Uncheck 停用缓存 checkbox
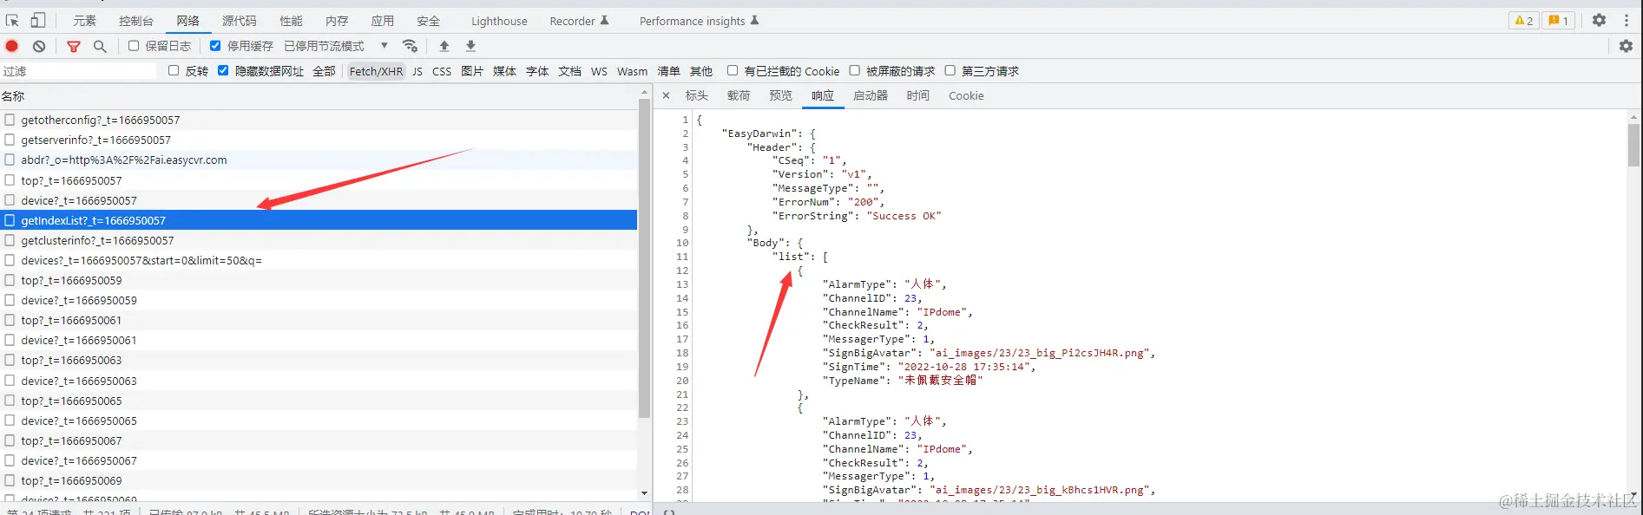 pyautogui.click(x=215, y=46)
